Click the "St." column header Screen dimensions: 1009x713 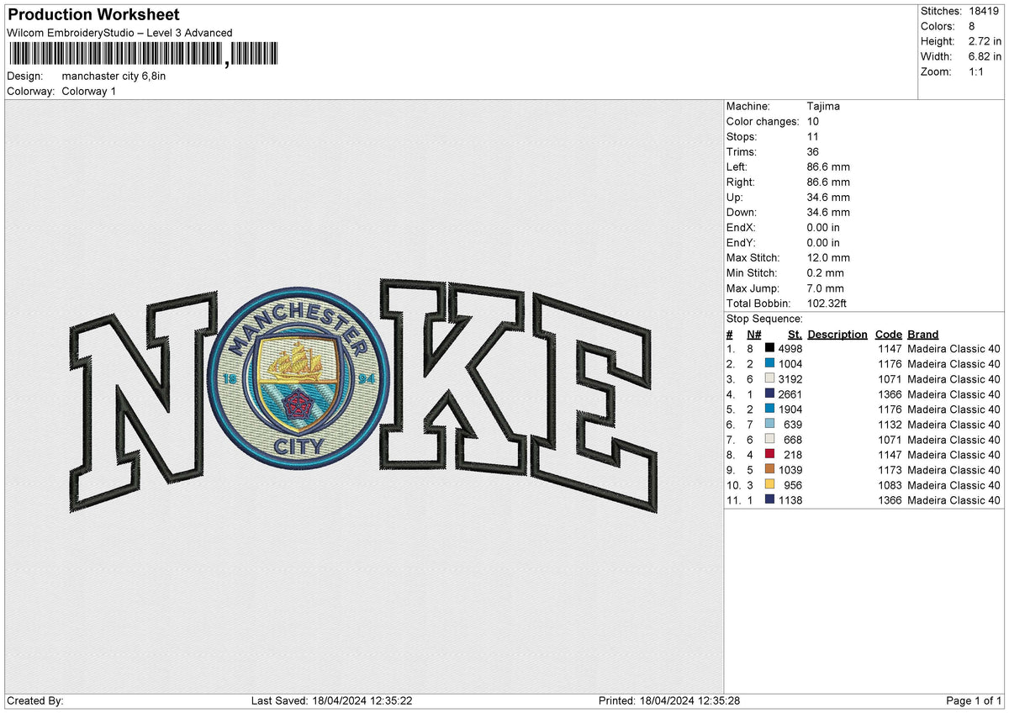click(795, 334)
